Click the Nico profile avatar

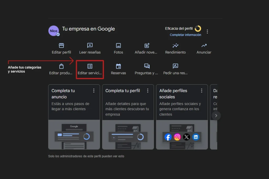tap(54, 31)
